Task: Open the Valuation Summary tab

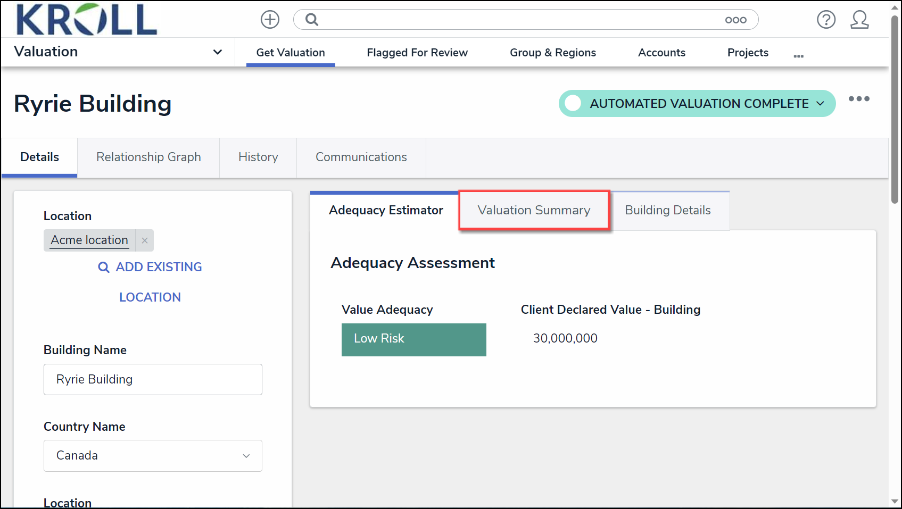Action: coord(534,210)
